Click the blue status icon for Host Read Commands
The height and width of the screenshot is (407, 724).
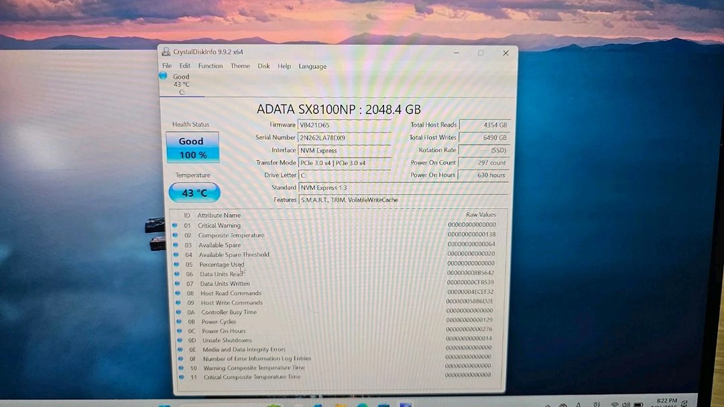(178, 293)
